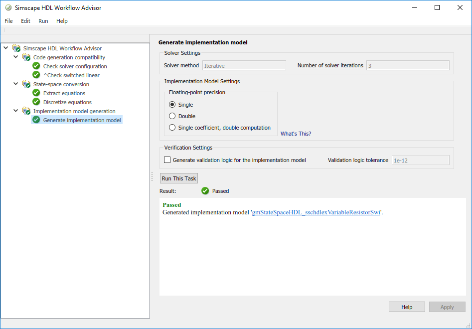The image size is (472, 329).
Task: Click the Simscape HDL Workflow Advisor root folder icon
Action: (16, 48)
